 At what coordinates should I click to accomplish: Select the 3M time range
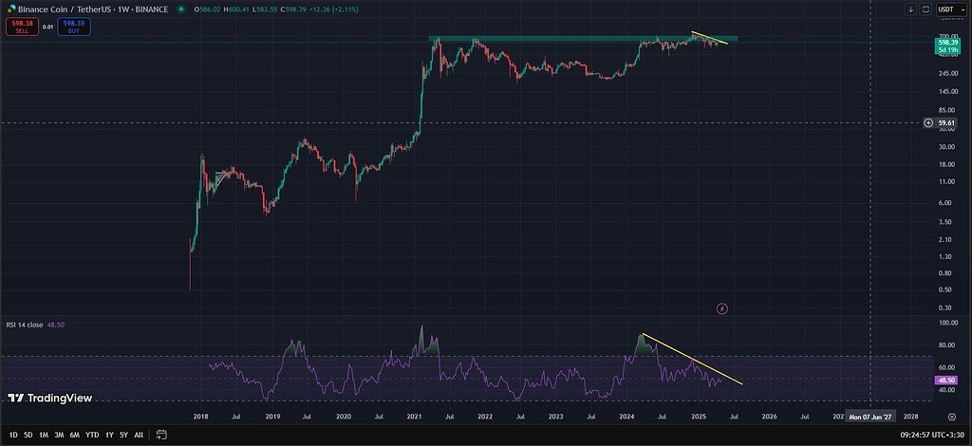pyautogui.click(x=59, y=435)
